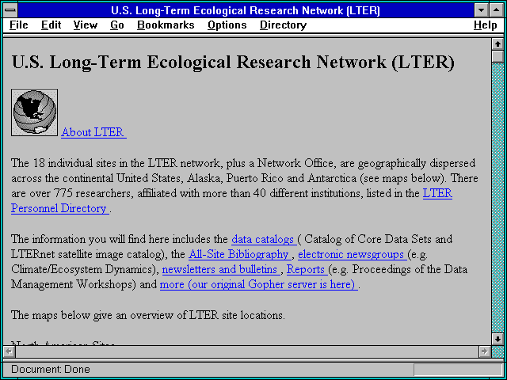507x380 pixels.
Task: Open the Directory menu
Action: click(x=284, y=25)
